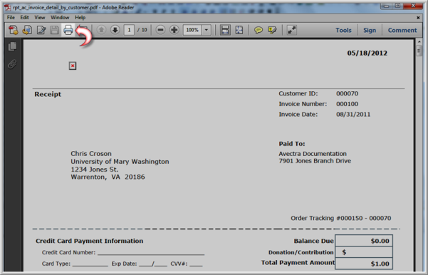Viewport: 428px width, 275px height.
Task: Click the 100% zoom value field
Action: pyautogui.click(x=192, y=30)
